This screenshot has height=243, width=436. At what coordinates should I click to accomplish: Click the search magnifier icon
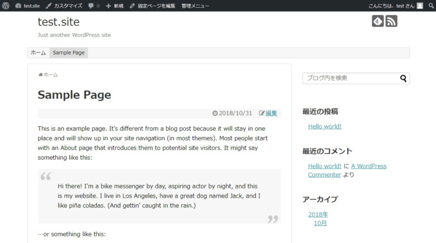(x=403, y=78)
